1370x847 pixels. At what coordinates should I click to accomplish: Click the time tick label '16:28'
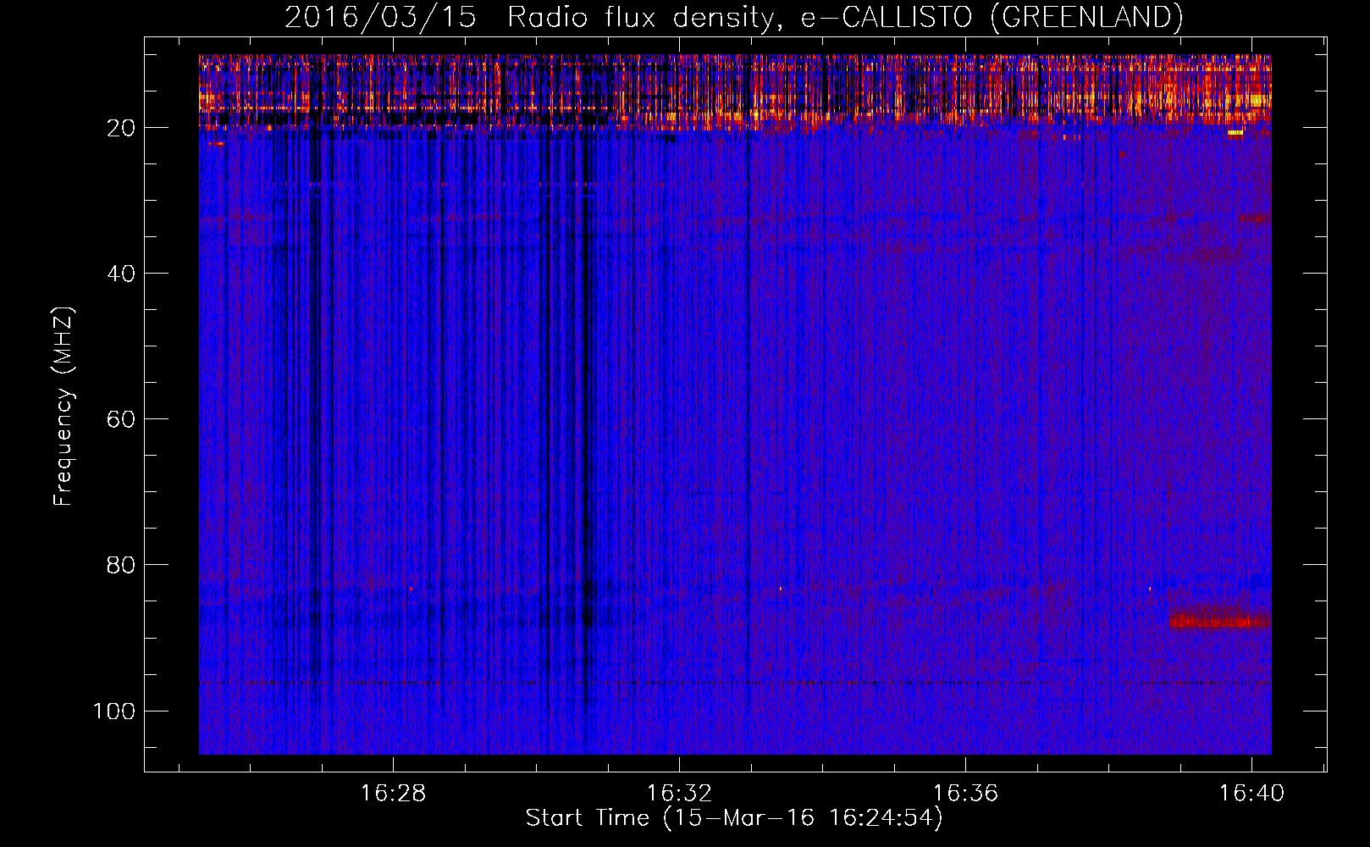tap(393, 794)
